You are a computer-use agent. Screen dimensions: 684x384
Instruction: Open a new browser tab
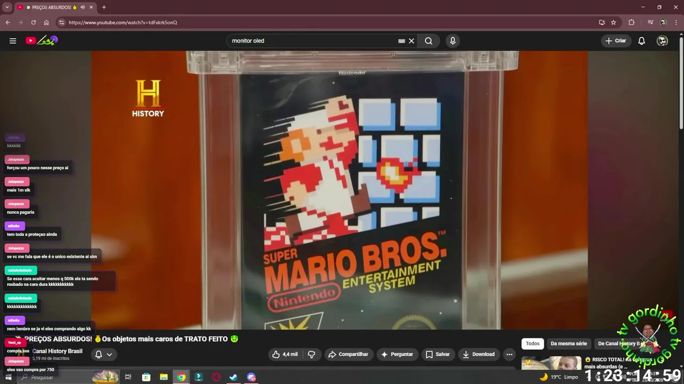point(104,7)
